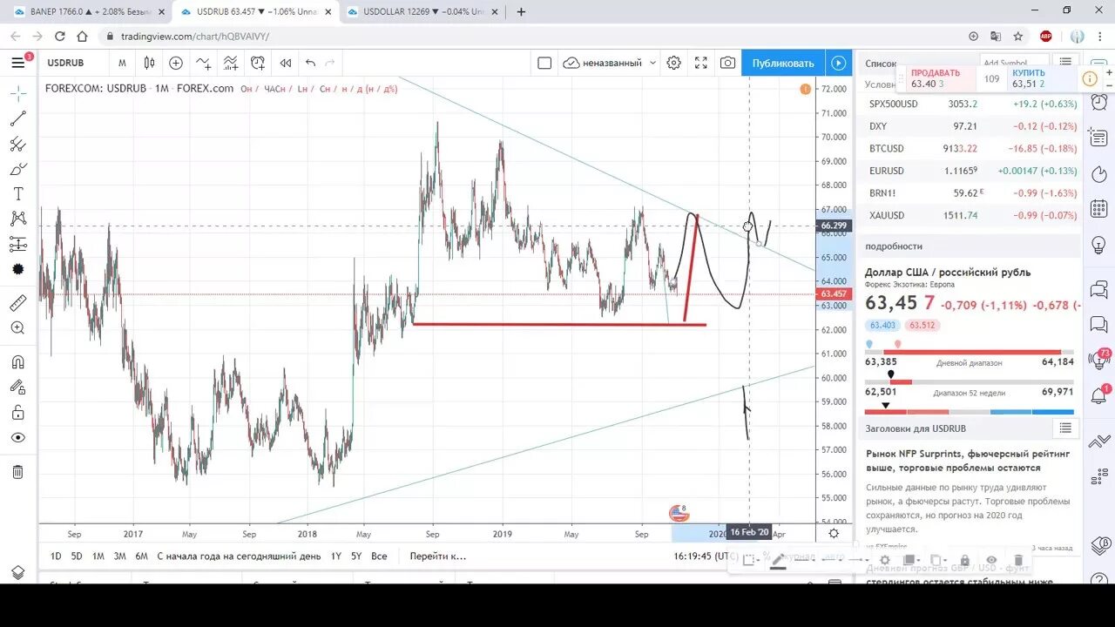The image size is (1115, 627).
Task: Open the object tree layers icon
Action: point(17,572)
